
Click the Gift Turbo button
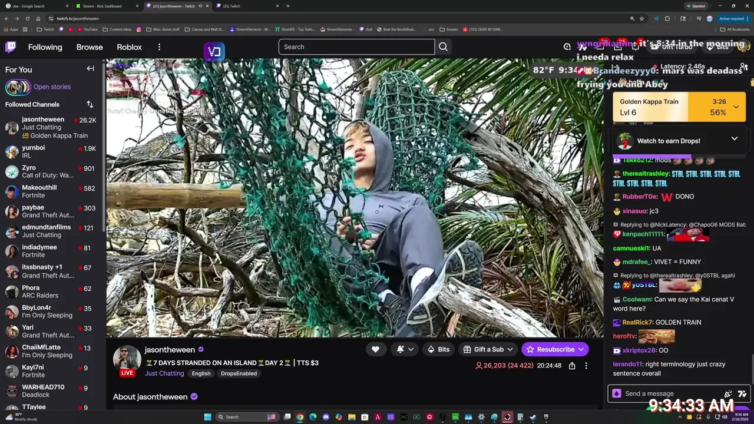click(671, 47)
